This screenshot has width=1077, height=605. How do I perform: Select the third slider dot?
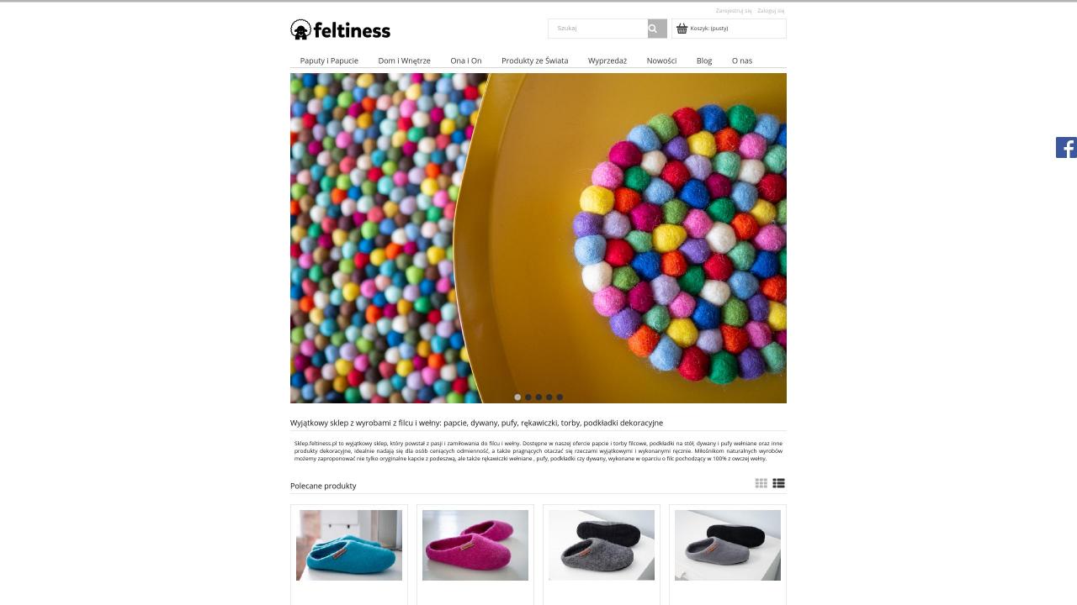(x=538, y=397)
